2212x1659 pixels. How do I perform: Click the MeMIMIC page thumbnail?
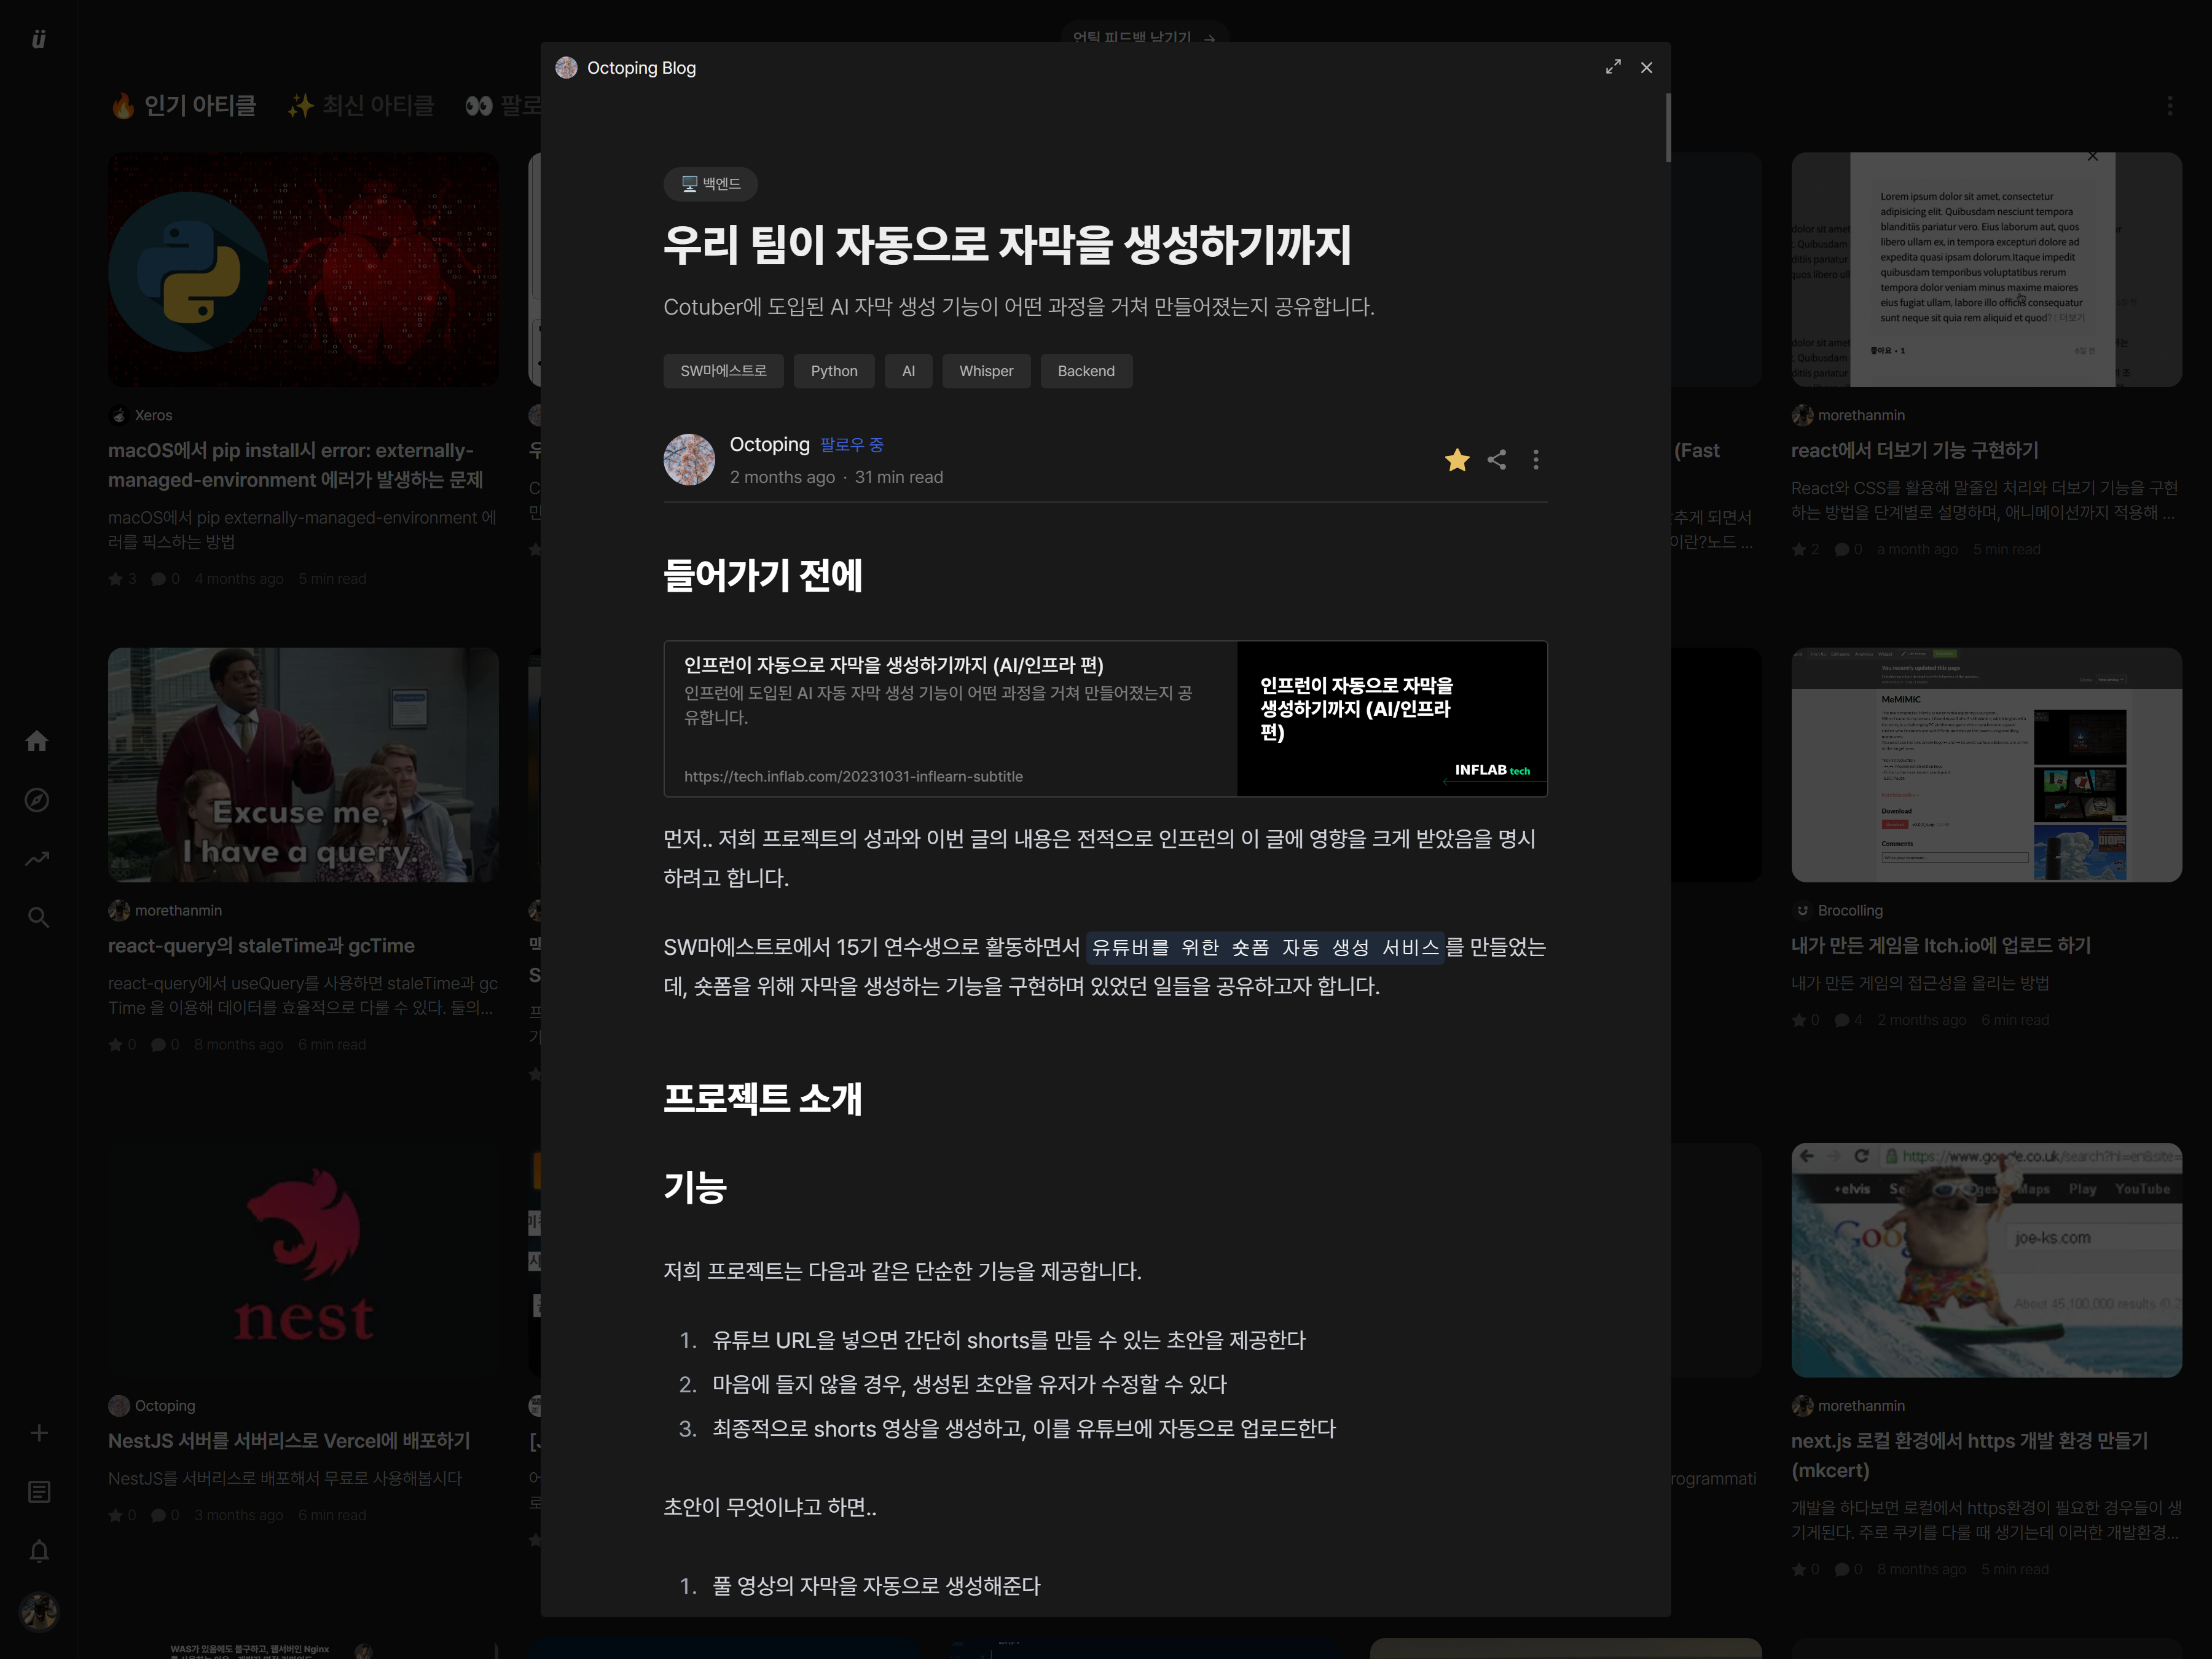pos(1986,765)
